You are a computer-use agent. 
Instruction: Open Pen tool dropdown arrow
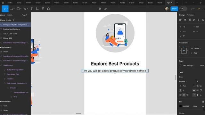pos(28,9)
